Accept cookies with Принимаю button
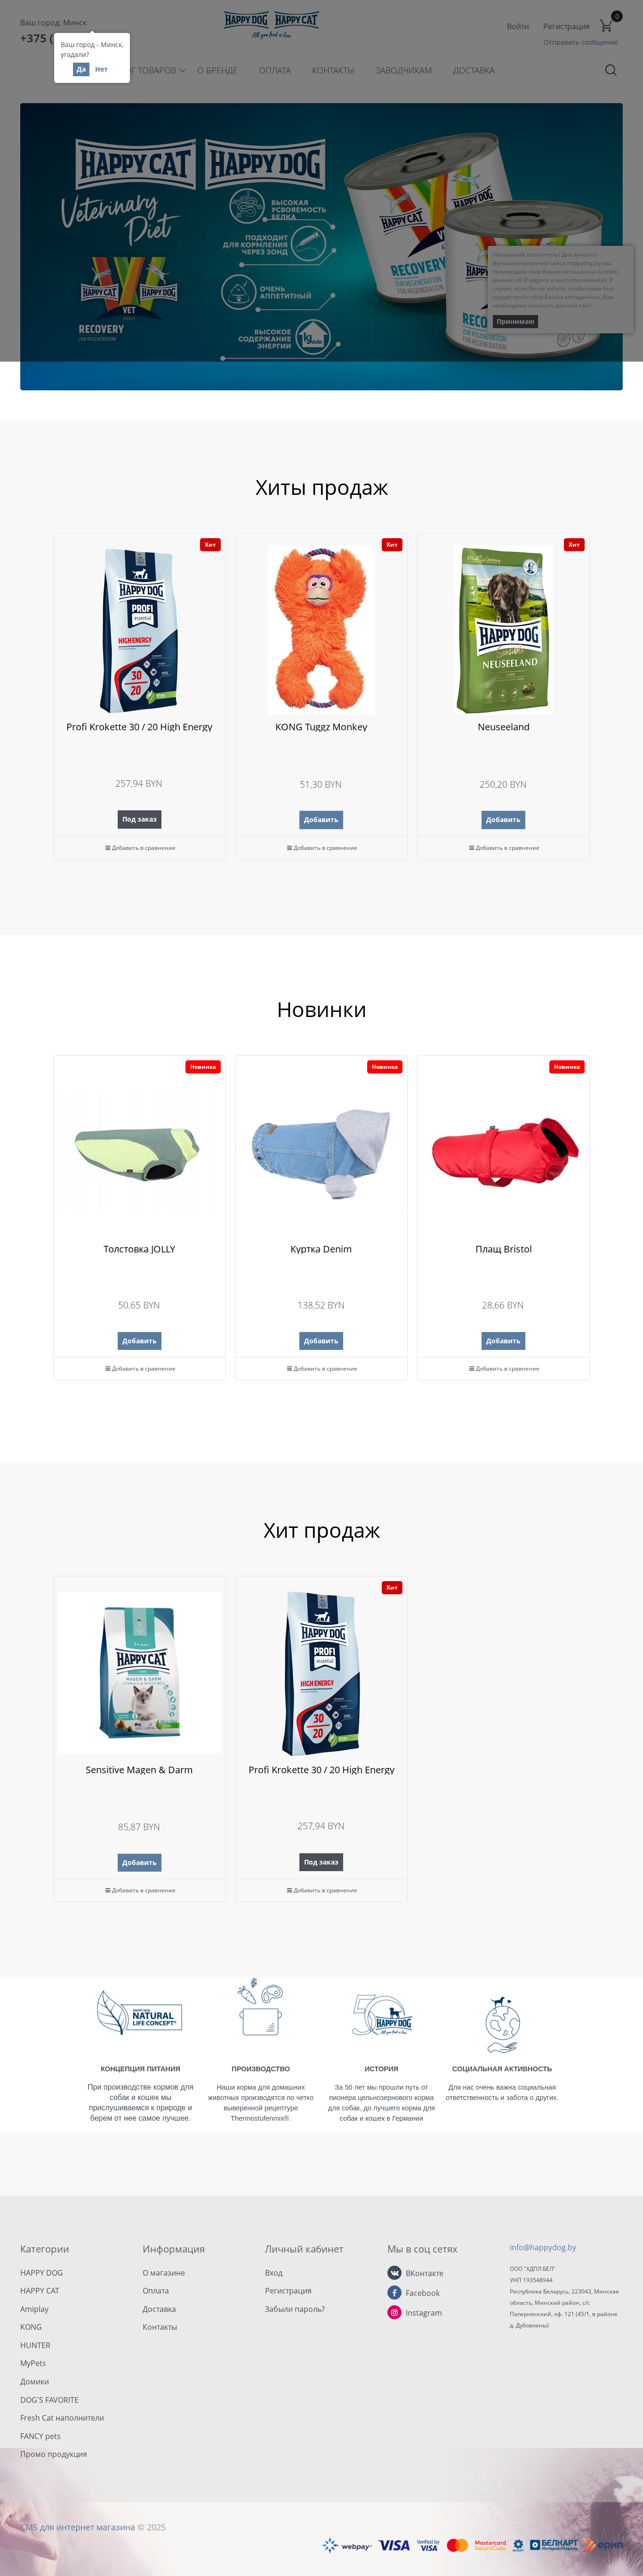 tap(516, 322)
